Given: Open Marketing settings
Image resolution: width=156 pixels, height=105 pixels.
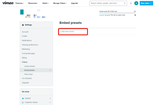Looking at the screenshot, I should (26, 49).
